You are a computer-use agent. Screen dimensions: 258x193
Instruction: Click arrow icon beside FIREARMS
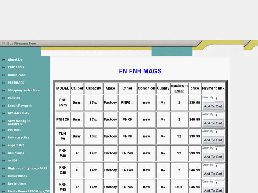[x=4, y=68]
